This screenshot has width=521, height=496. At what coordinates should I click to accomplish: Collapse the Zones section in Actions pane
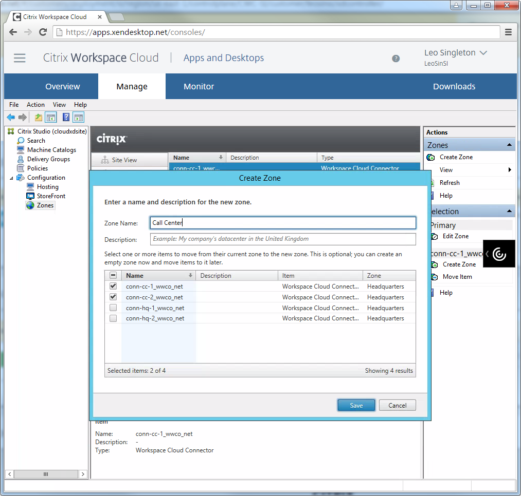click(509, 145)
